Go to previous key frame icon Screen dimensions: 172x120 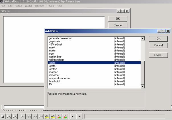point(47,116)
